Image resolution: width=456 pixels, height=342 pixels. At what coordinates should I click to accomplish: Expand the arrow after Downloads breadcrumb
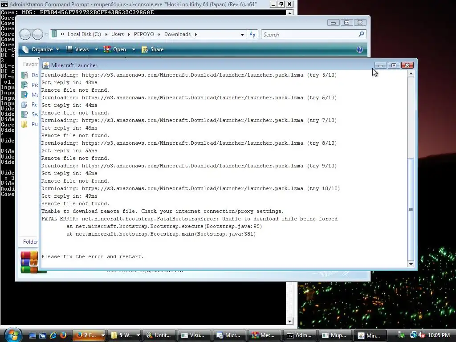coord(196,34)
